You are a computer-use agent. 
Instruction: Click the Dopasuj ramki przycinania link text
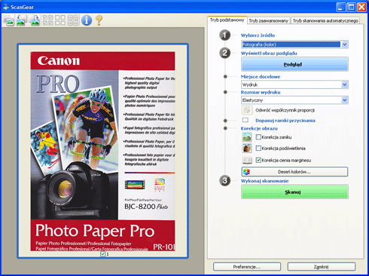point(285,121)
